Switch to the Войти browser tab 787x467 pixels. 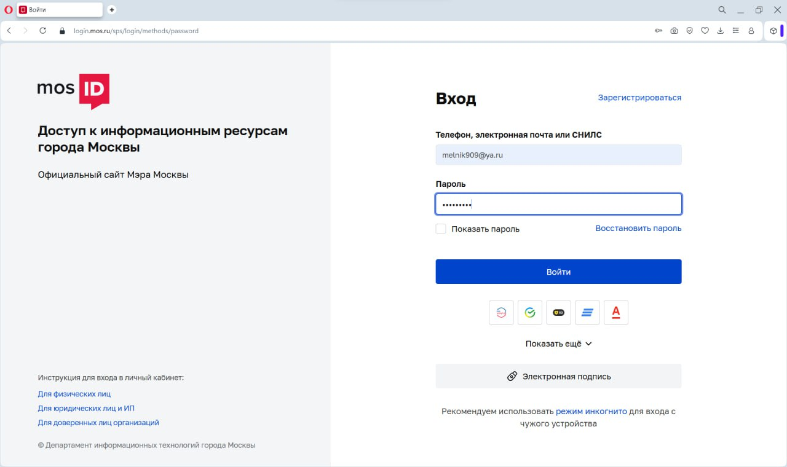(x=58, y=9)
